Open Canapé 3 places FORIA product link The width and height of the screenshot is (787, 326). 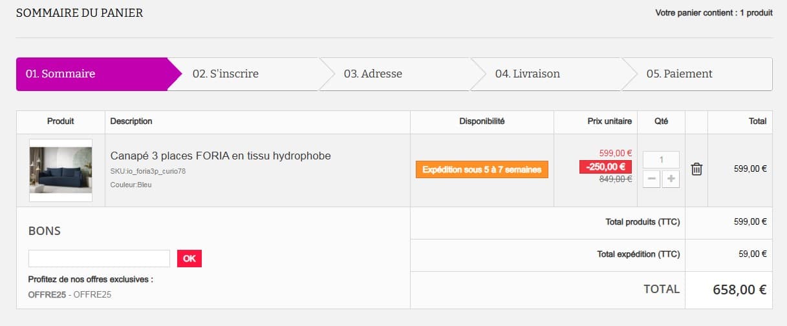221,156
